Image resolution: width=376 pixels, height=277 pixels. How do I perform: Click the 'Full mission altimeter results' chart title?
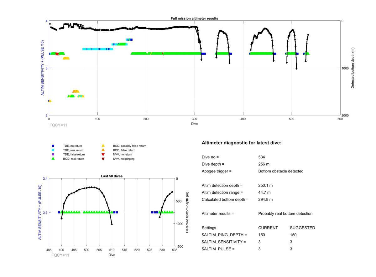(x=194, y=18)
